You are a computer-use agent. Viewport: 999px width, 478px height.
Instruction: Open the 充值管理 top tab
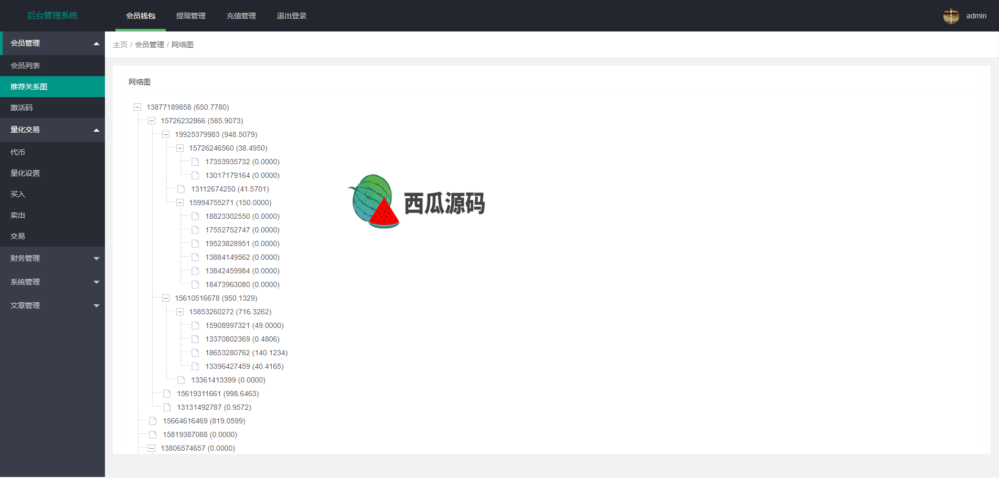pyautogui.click(x=241, y=16)
